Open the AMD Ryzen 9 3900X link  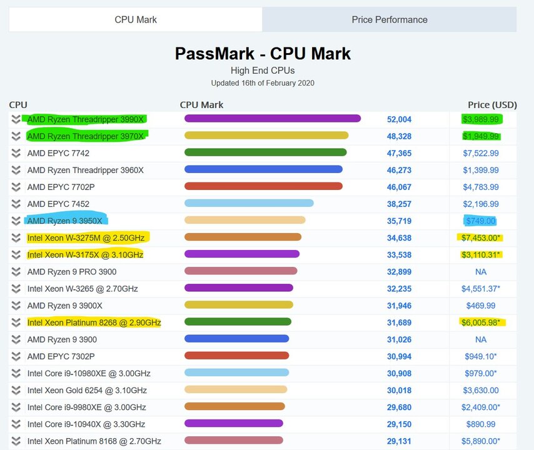64,306
